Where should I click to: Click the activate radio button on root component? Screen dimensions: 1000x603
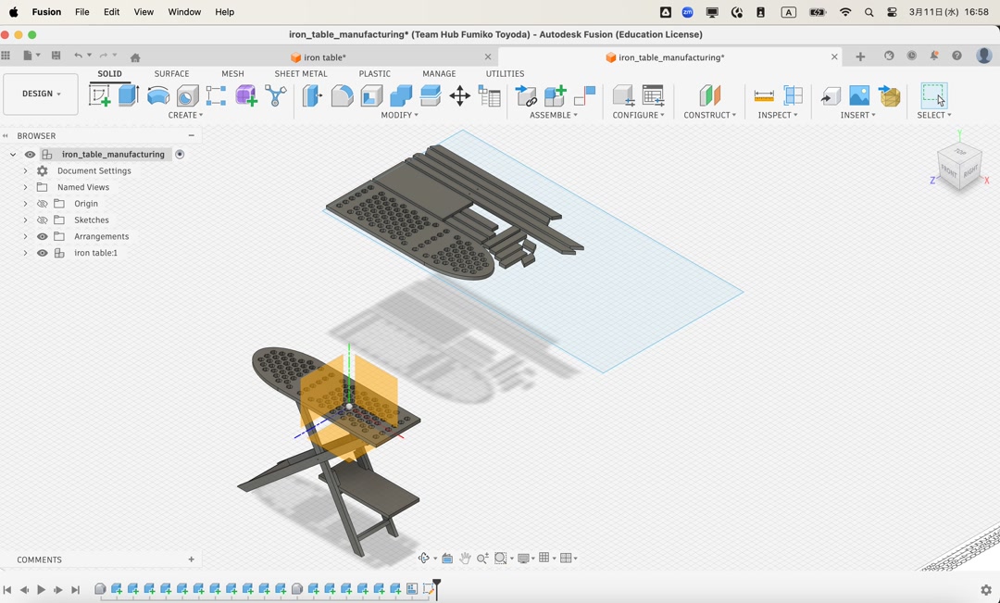click(180, 155)
